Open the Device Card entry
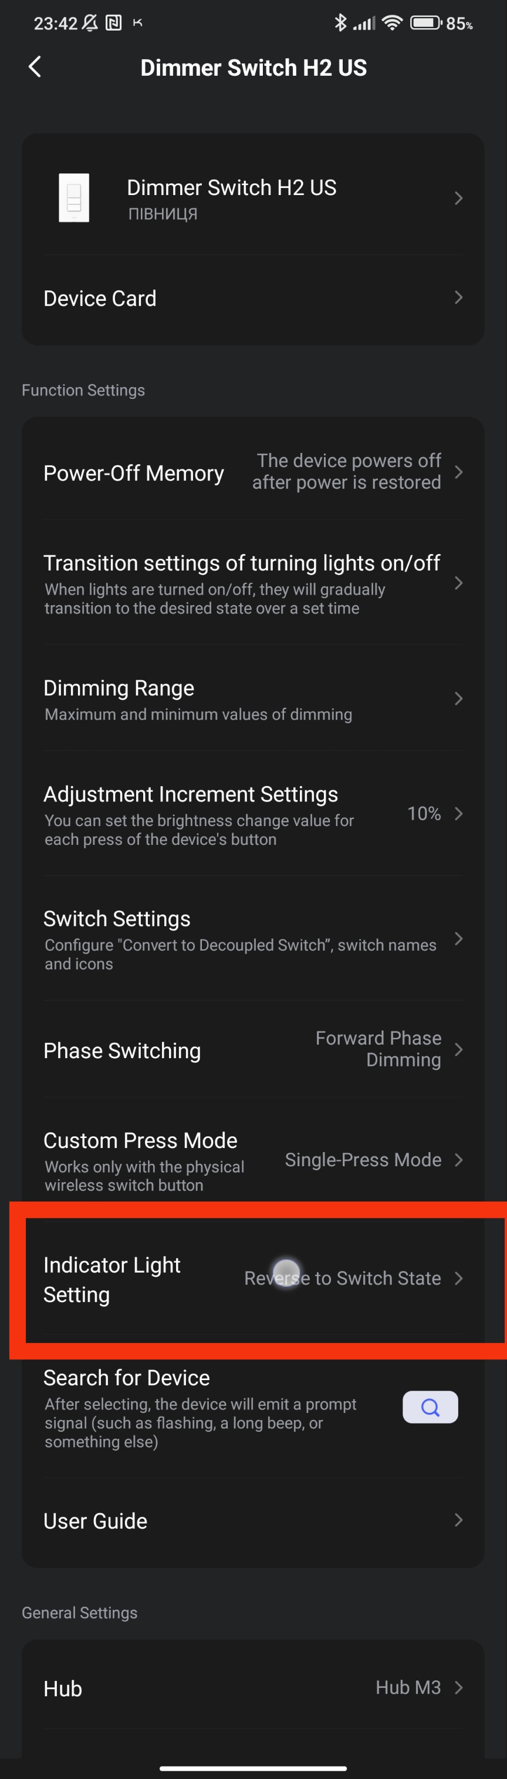 coord(252,298)
